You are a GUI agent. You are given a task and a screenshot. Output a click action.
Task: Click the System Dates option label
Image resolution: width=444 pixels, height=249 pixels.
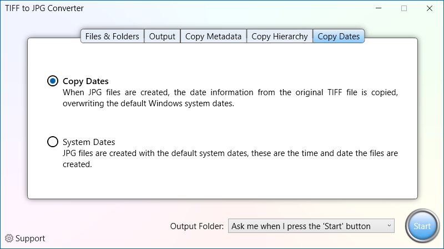pos(89,142)
